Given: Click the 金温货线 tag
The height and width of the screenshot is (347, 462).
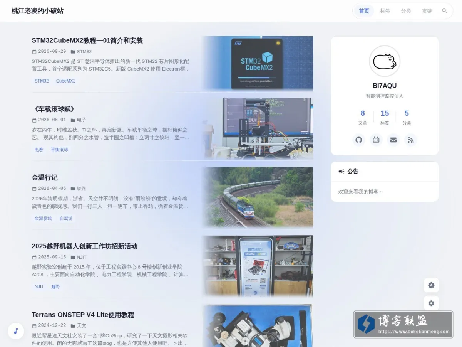Looking at the screenshot, I should pos(43,218).
